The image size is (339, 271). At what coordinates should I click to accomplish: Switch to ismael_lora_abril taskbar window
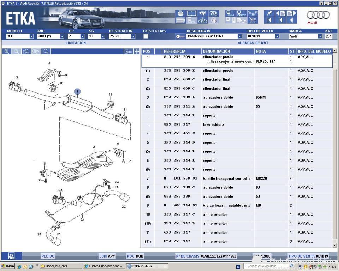[x=61, y=266]
